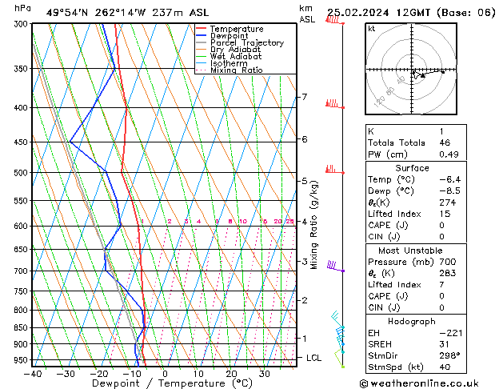The width and height of the screenshot is (503, 389).
Task: Click the 'hPa' pressure axis label
Action: [x=22, y=8]
